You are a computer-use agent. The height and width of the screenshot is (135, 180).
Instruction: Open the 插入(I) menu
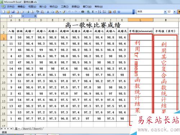pyautogui.click(x=43, y=6)
